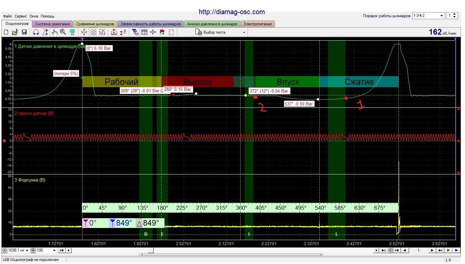The width and height of the screenshot is (465, 264).
Task: Zoom in with red plus circle icon
Action: point(33,250)
